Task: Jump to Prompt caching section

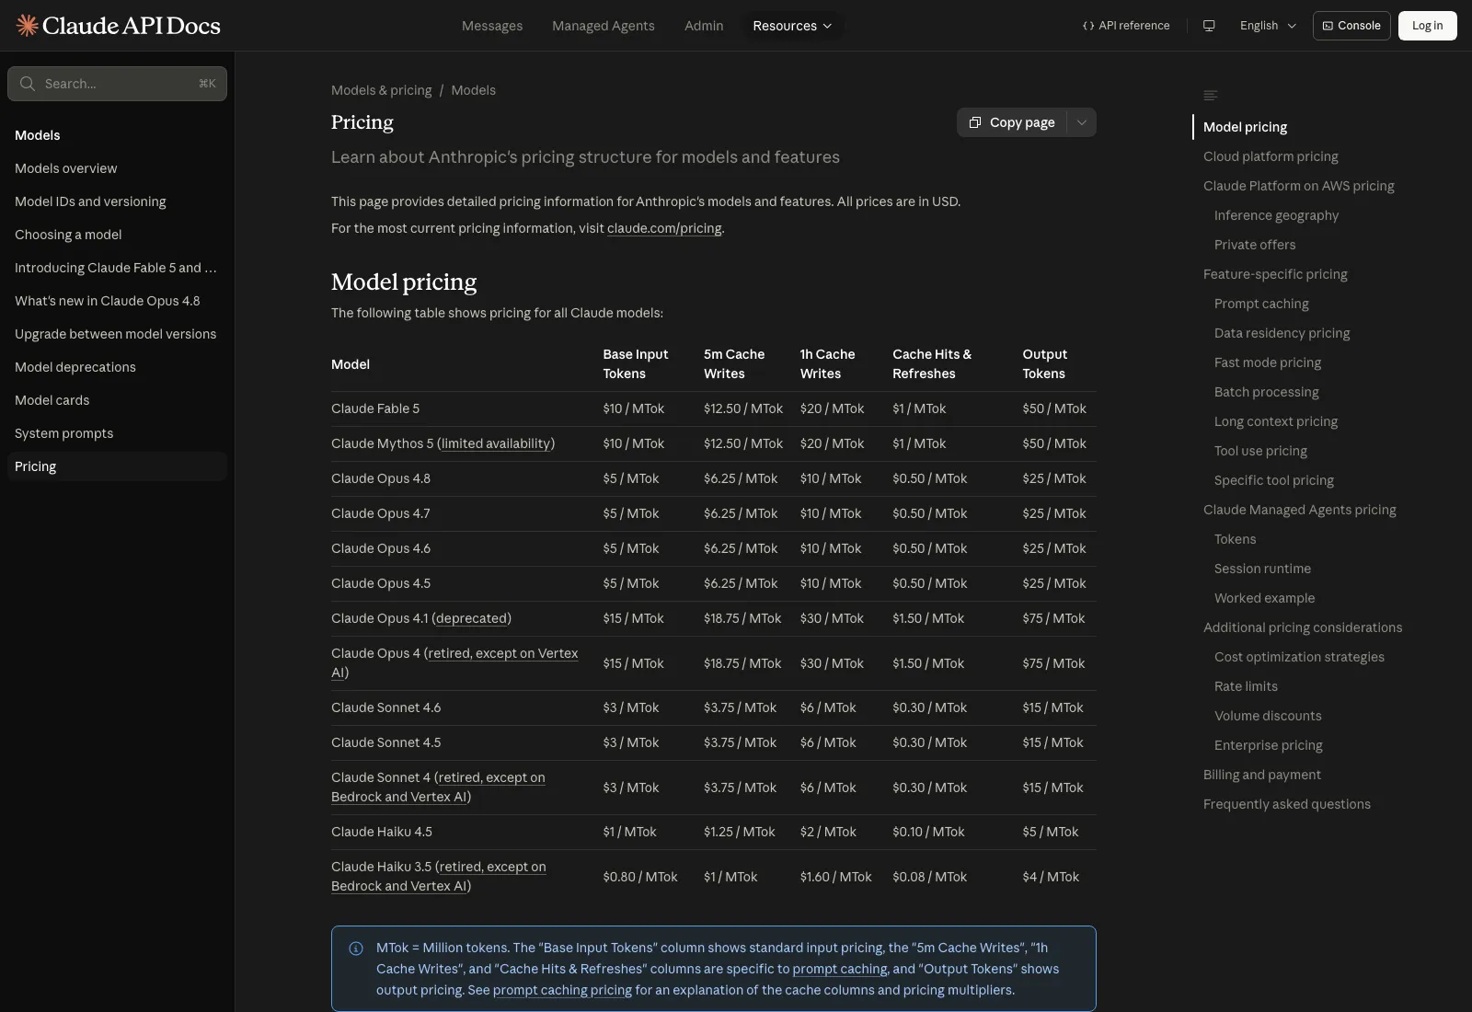Action: tap(1261, 304)
